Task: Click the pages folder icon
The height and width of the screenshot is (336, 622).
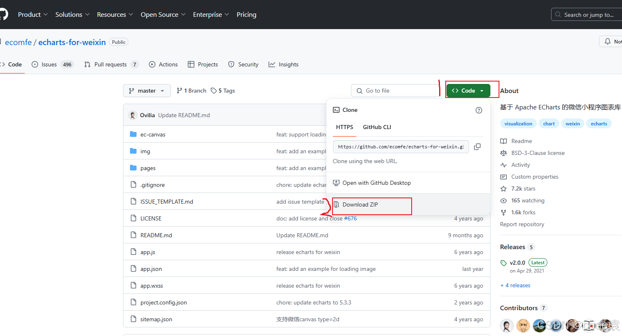Action: [x=133, y=168]
